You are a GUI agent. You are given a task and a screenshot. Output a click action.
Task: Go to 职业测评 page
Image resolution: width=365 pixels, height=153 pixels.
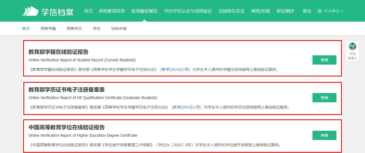285,11
